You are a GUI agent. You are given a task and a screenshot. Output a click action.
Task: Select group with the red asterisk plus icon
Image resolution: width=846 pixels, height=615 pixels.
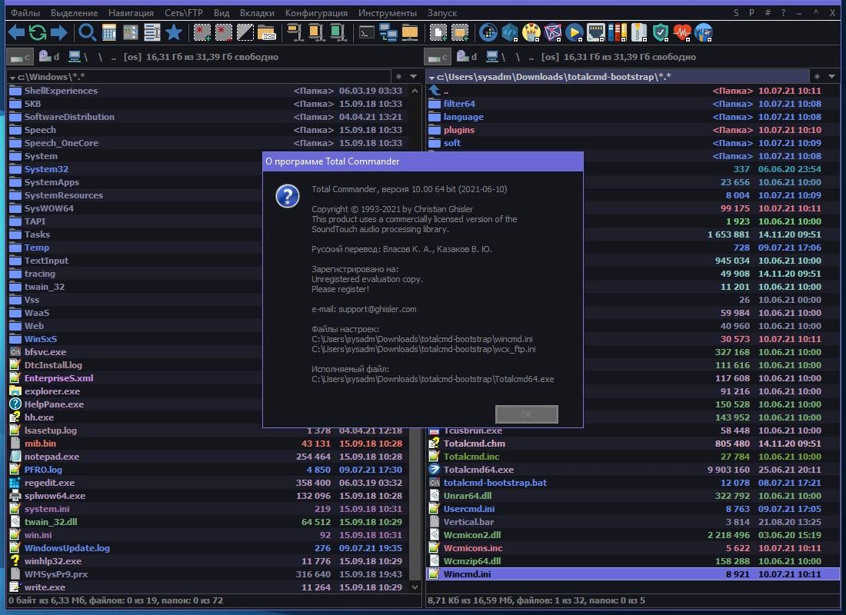(202, 33)
